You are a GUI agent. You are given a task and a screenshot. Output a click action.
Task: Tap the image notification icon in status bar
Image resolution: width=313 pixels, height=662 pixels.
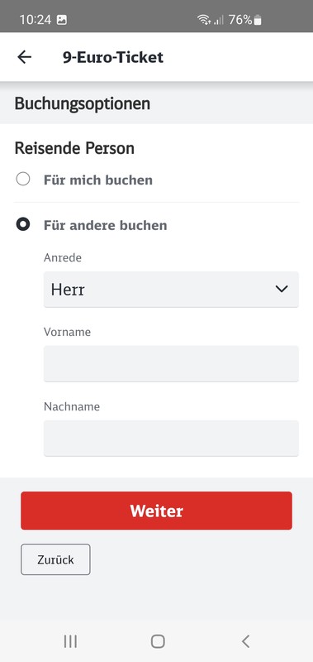tap(61, 19)
